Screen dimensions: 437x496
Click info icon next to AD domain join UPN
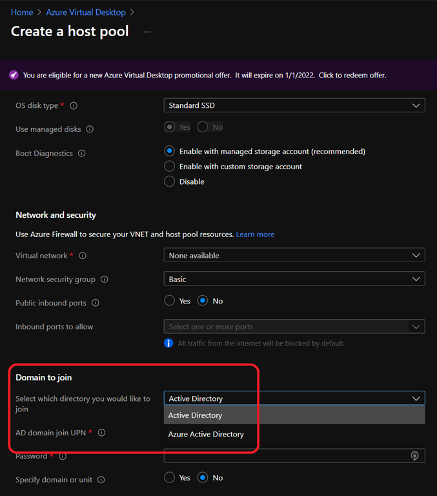click(101, 433)
